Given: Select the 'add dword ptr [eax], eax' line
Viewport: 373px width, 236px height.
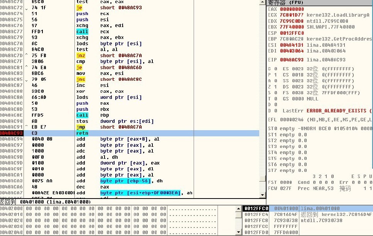Looking at the screenshot, I should point(118,163).
